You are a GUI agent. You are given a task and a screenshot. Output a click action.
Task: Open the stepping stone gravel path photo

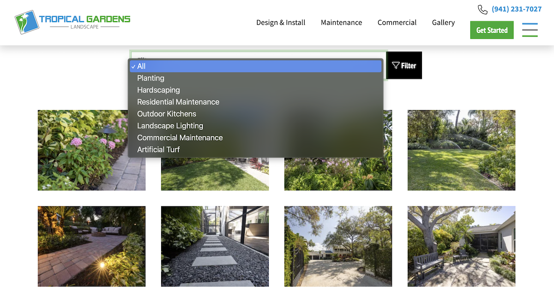[215, 246]
